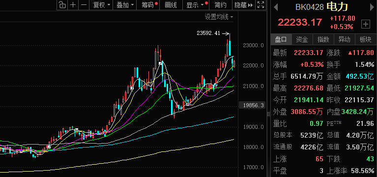Switch to 简约 mode
The width and height of the screenshot is (377, 177).
(220, 5)
